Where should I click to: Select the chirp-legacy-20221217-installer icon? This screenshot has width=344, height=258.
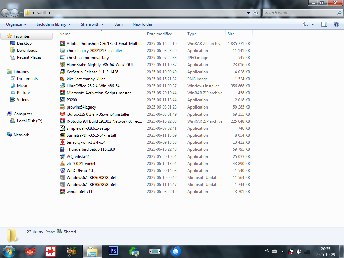62,50
